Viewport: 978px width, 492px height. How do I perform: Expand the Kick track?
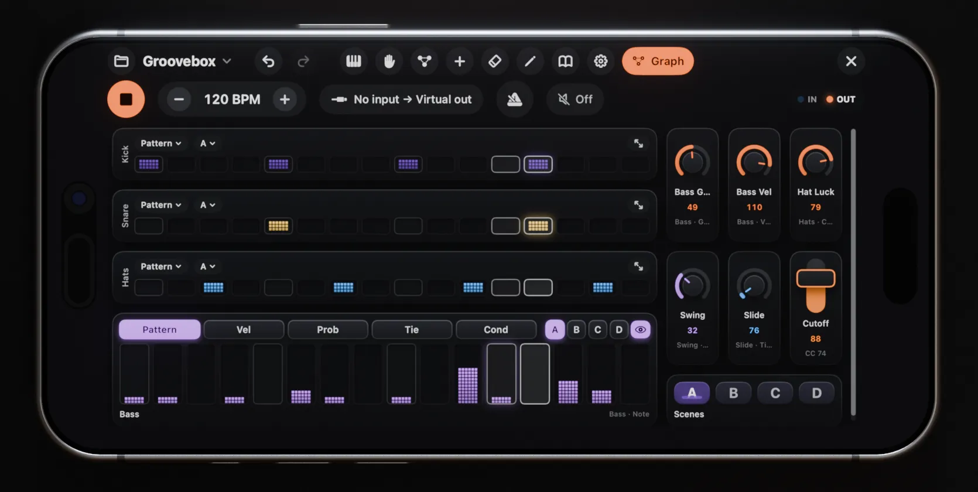638,143
